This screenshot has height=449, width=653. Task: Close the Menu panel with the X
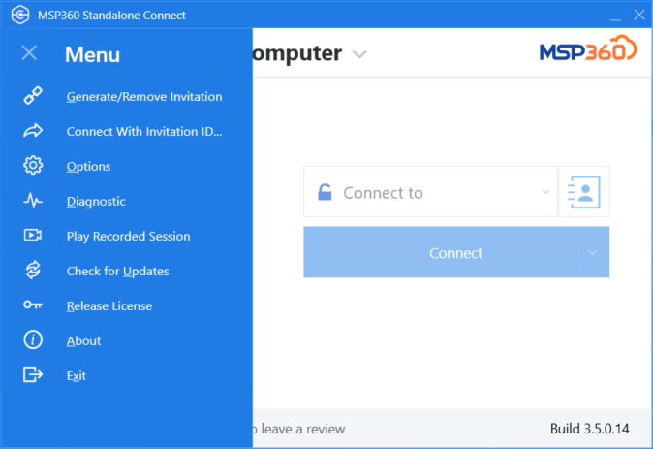click(29, 53)
